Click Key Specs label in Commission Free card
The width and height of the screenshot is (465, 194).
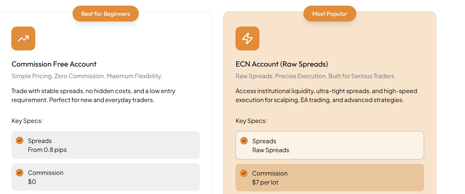(x=27, y=121)
